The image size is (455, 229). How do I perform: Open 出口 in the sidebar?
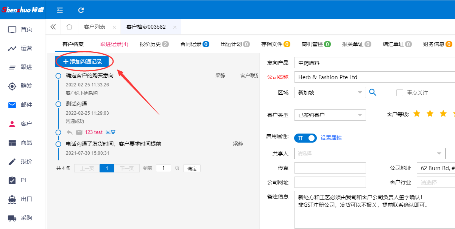coord(23,199)
